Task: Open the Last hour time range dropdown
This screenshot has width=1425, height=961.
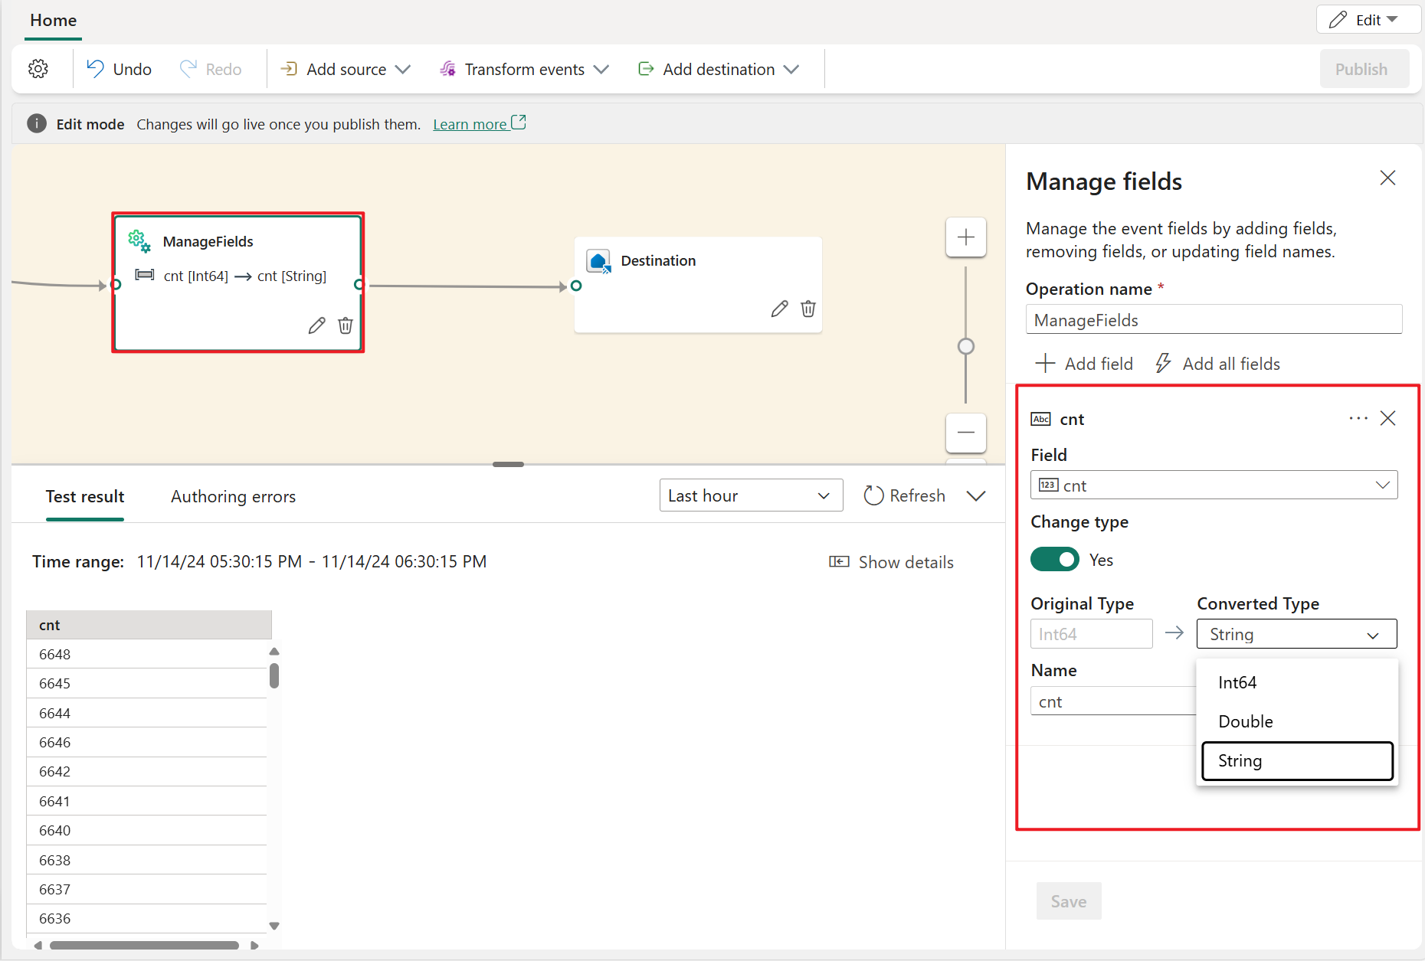Action: point(751,495)
